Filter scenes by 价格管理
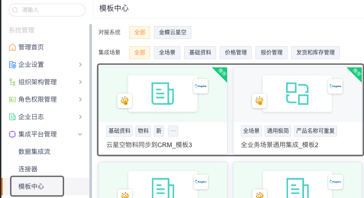The image size is (364, 198). click(236, 53)
